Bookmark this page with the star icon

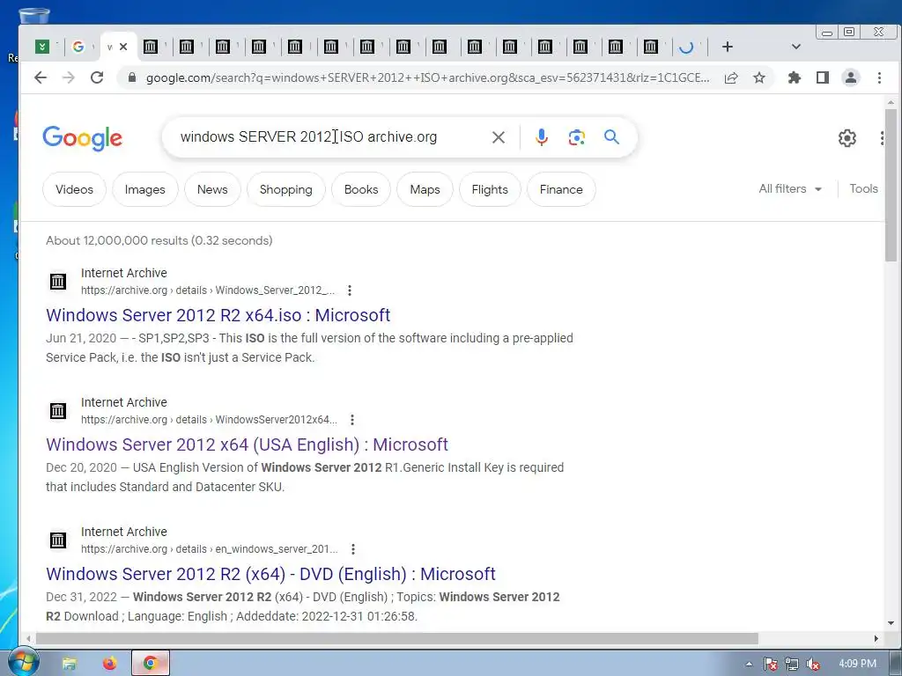tap(759, 77)
